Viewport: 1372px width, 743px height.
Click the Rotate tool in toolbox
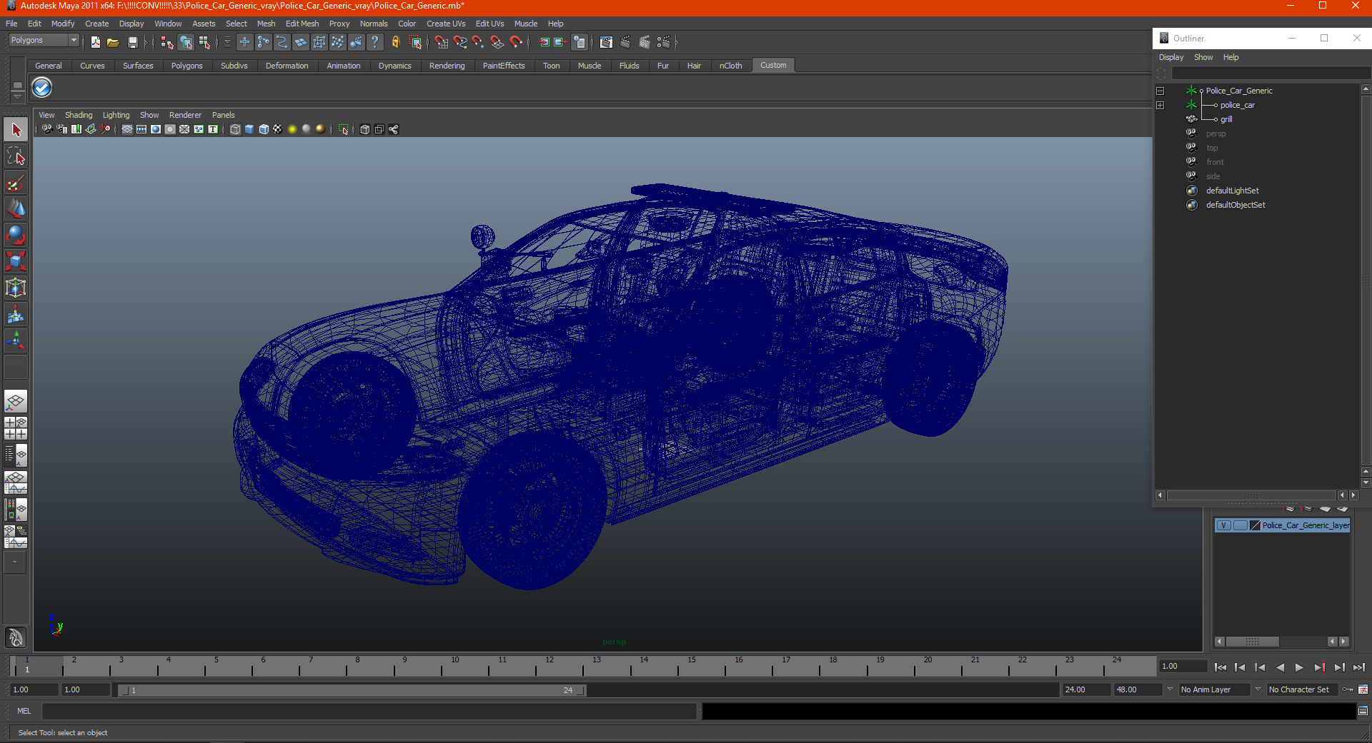click(16, 235)
